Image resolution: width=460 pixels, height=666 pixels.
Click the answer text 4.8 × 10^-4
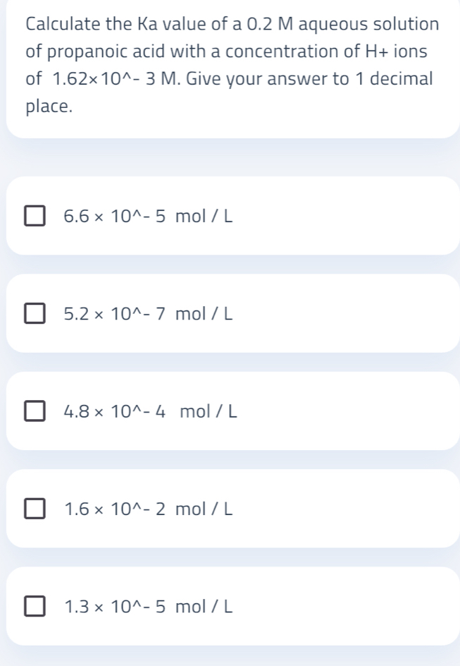(114, 411)
